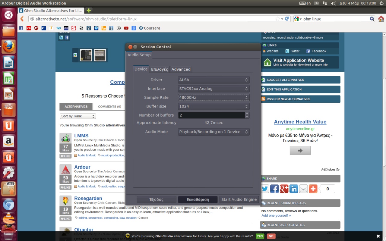
Task: Click YES in the feedback bar
Action: [x=260, y=236]
